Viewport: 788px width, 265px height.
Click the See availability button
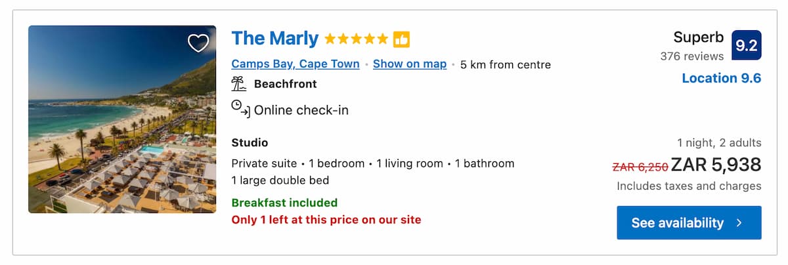pos(689,222)
